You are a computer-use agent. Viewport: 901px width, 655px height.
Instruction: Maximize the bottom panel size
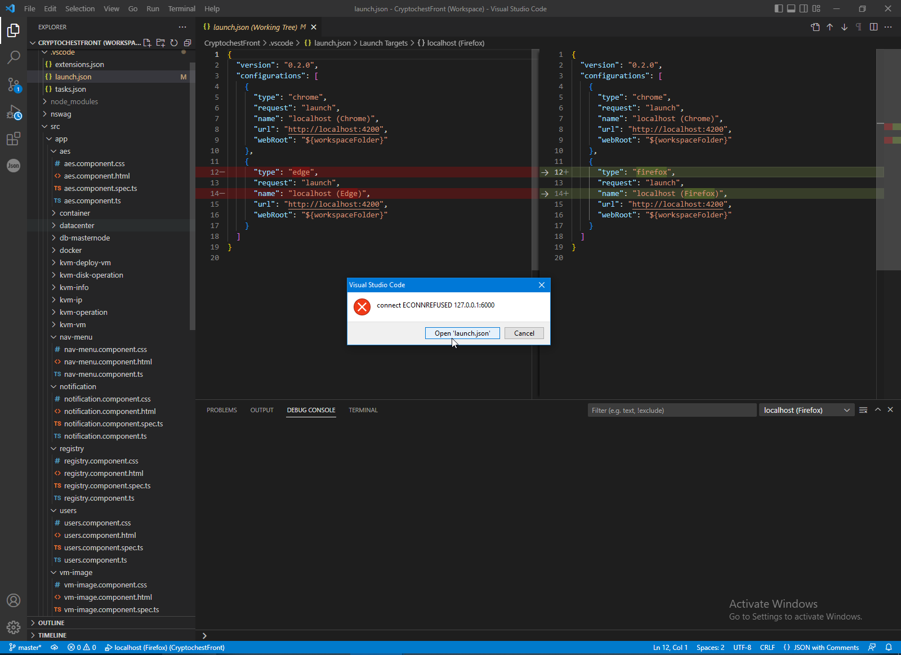[877, 410]
